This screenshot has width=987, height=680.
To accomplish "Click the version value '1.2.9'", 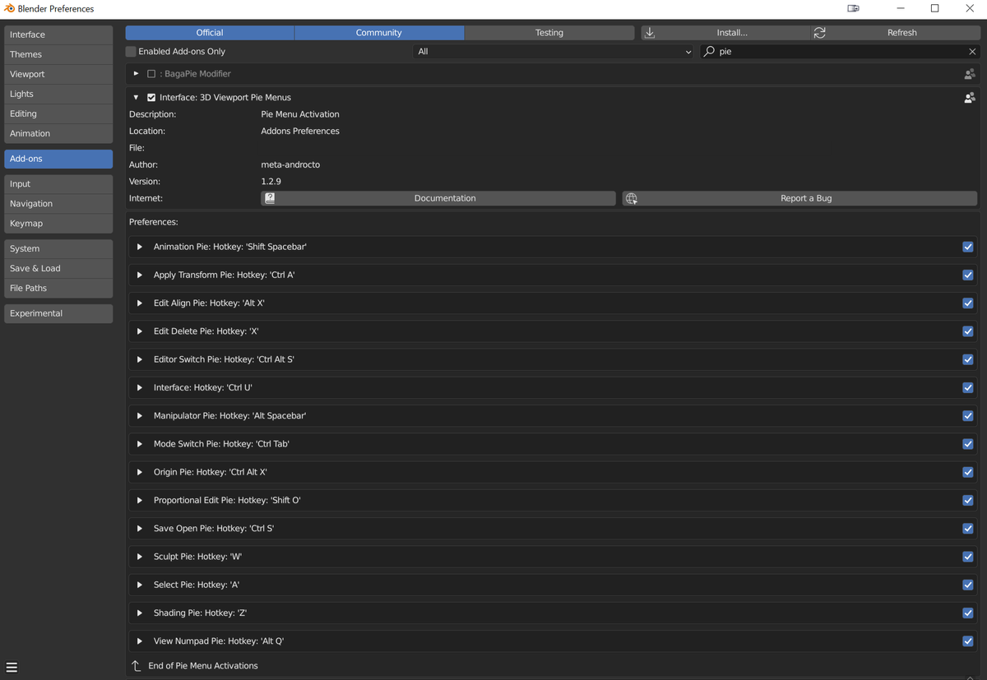I will (x=271, y=181).
